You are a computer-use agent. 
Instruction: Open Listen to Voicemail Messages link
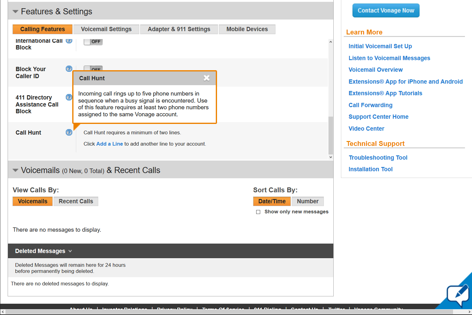click(x=389, y=58)
